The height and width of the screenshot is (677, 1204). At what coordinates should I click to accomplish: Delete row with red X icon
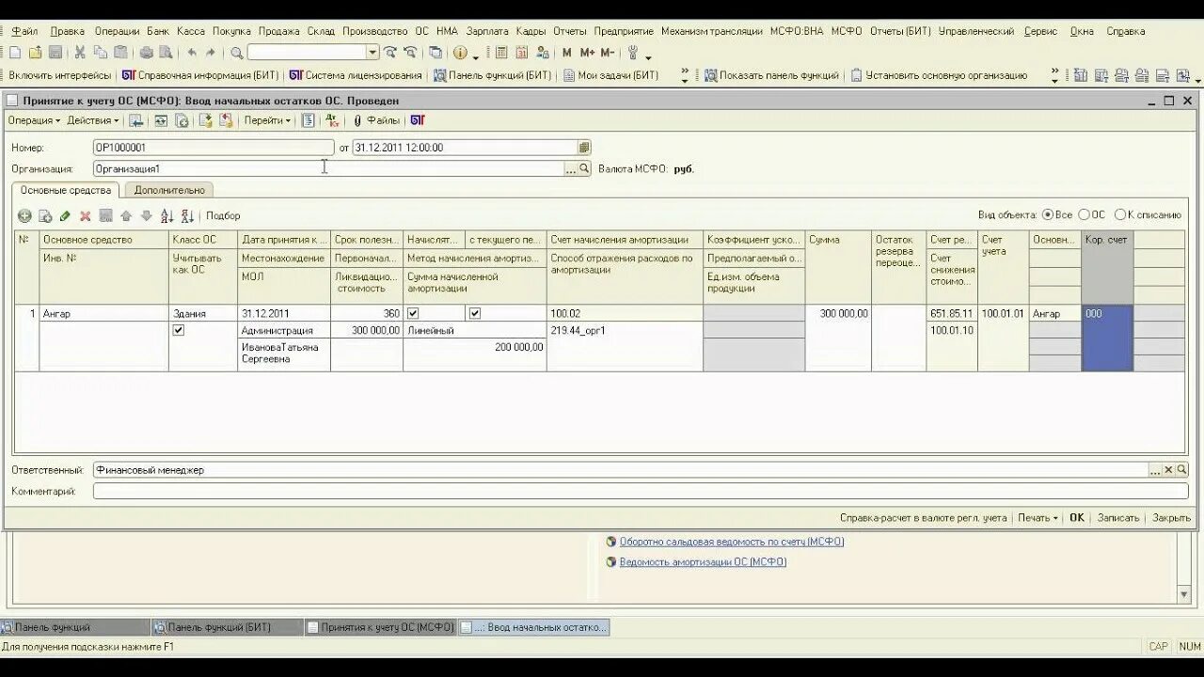86,216
